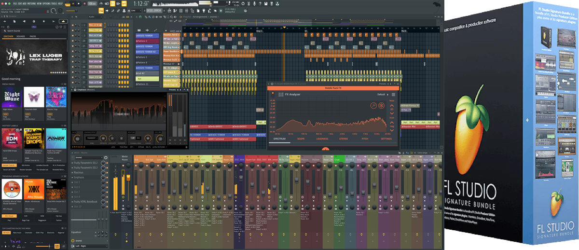Open Presets in the Mobile Rack FX title bar

tap(383, 84)
